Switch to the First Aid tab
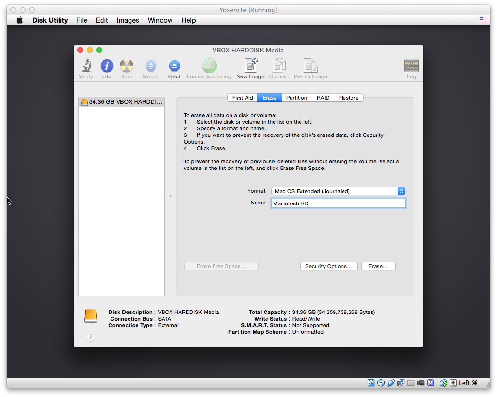The height and width of the screenshot is (397, 497). point(242,98)
